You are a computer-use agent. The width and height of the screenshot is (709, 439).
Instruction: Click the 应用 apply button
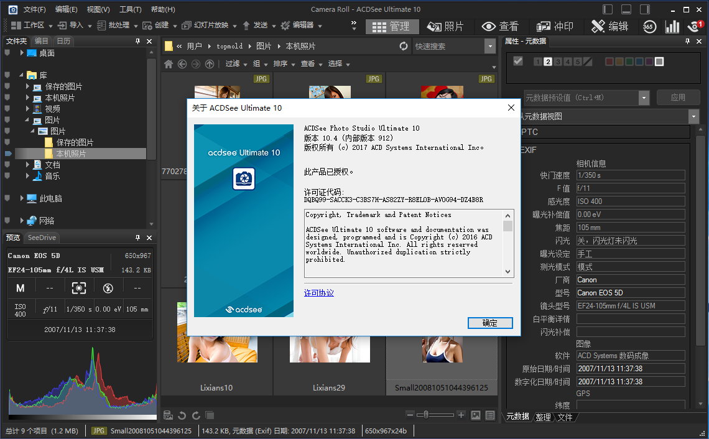(x=678, y=98)
